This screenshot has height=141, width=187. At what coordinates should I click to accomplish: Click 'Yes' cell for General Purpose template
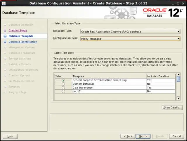tap(161, 80)
